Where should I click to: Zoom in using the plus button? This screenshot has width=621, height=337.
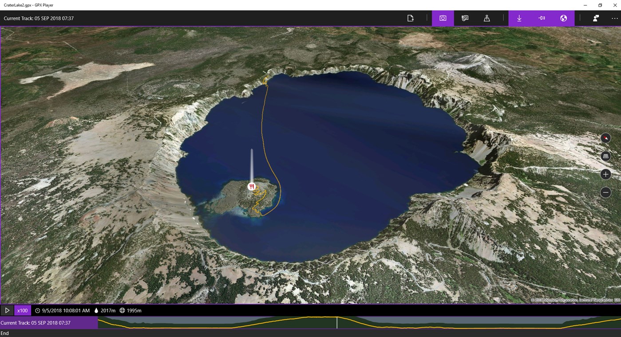(605, 174)
